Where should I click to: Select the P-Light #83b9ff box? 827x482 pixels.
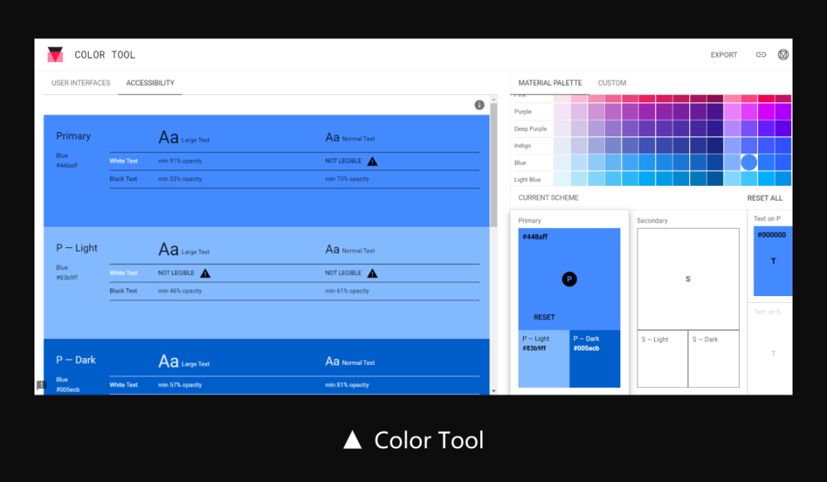tap(544, 359)
